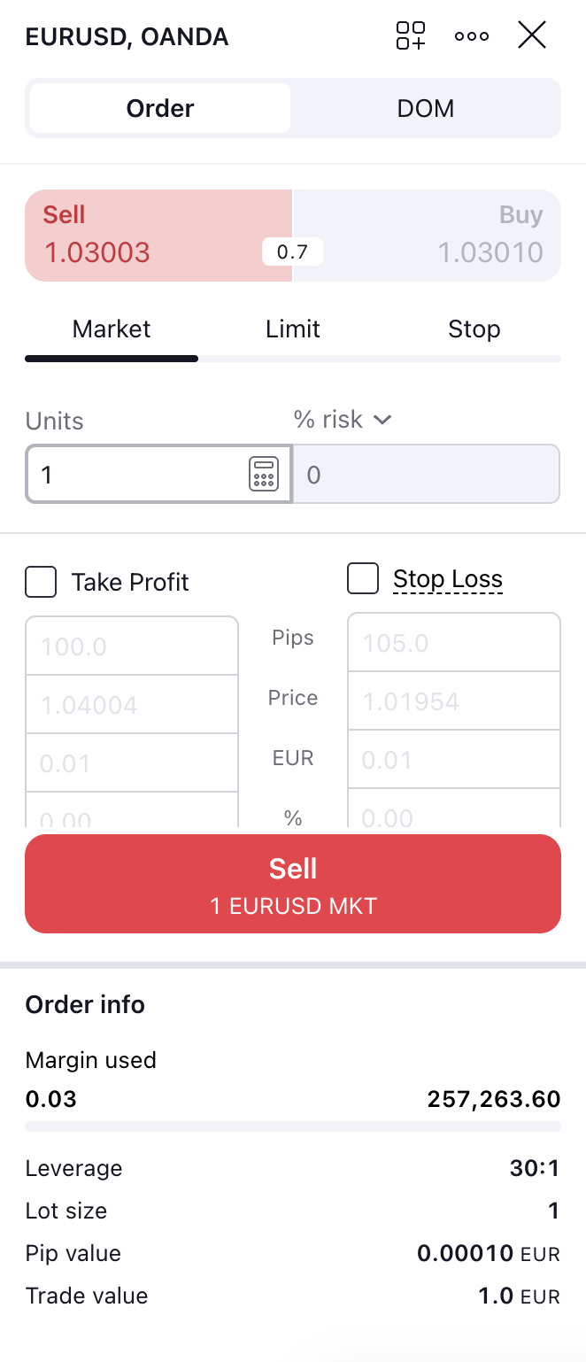Select the Order tab
This screenshot has height=1362, width=586.
160,109
